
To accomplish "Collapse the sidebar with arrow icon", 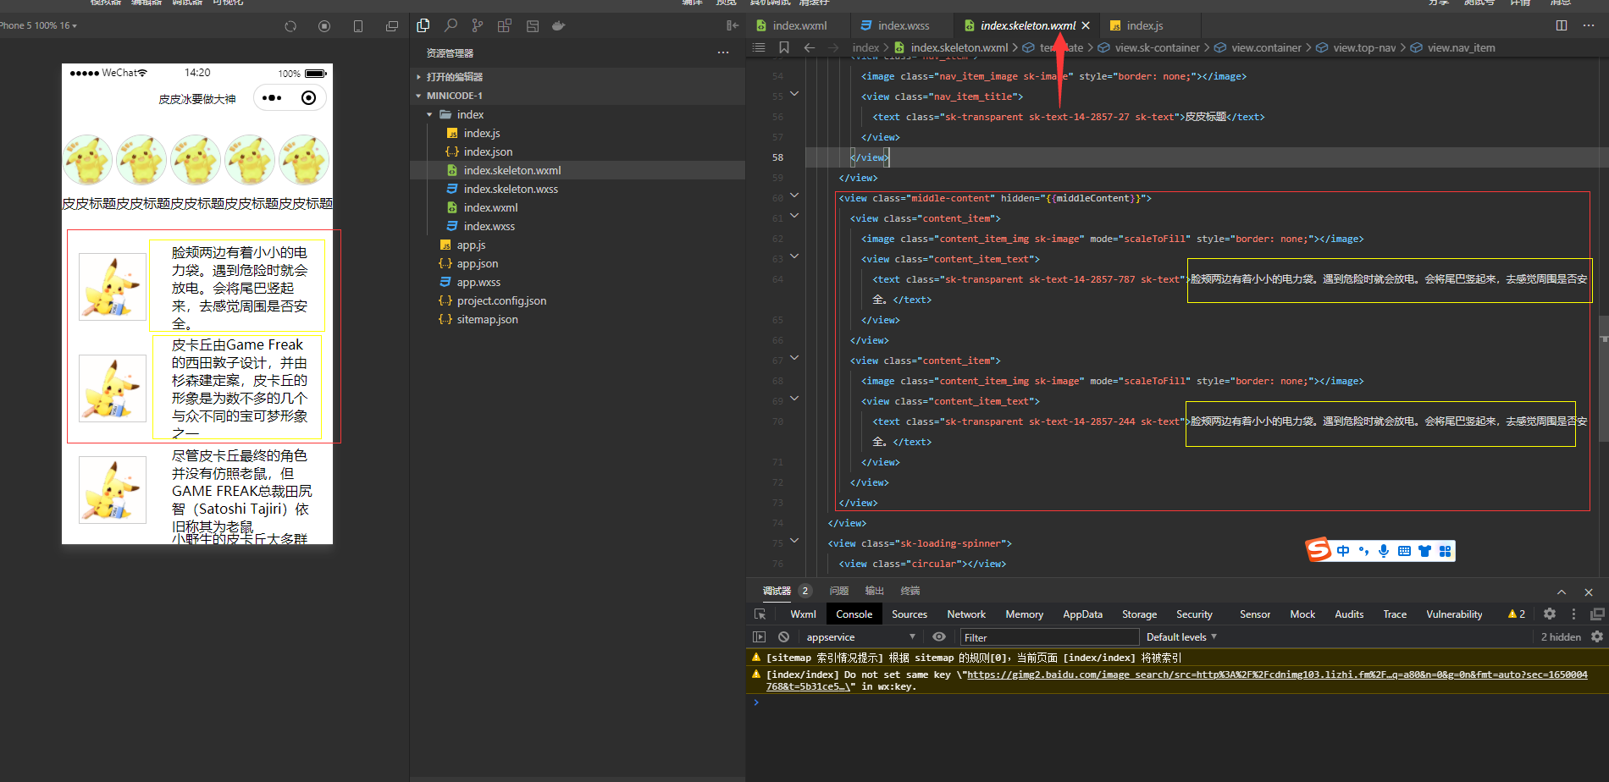I will [733, 25].
